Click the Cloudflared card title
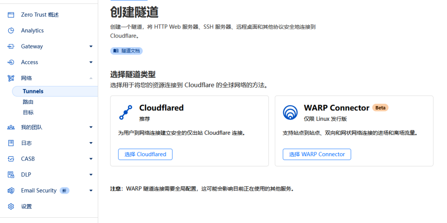 [162, 108]
